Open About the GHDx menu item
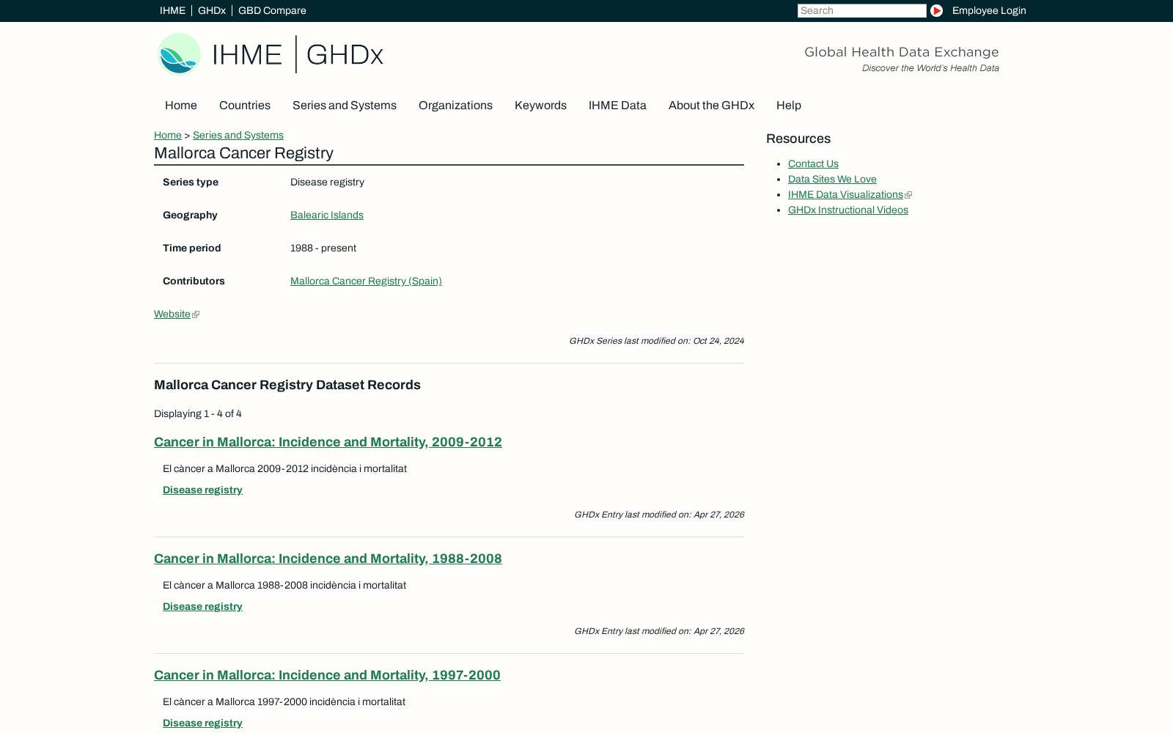The height and width of the screenshot is (733, 1173). tap(711, 106)
